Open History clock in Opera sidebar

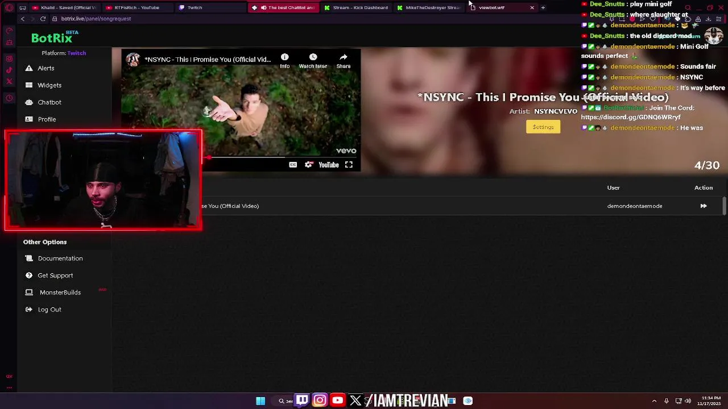coord(9,98)
